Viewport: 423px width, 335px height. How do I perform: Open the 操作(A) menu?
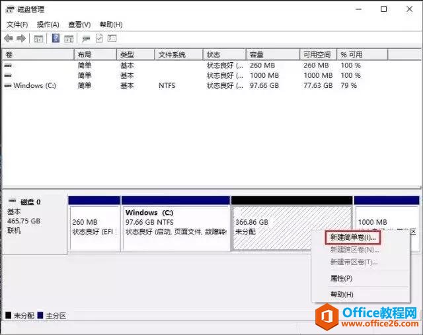coord(48,24)
